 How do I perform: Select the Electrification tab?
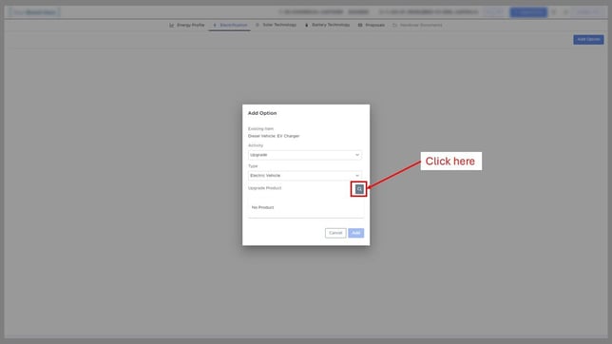[230, 25]
